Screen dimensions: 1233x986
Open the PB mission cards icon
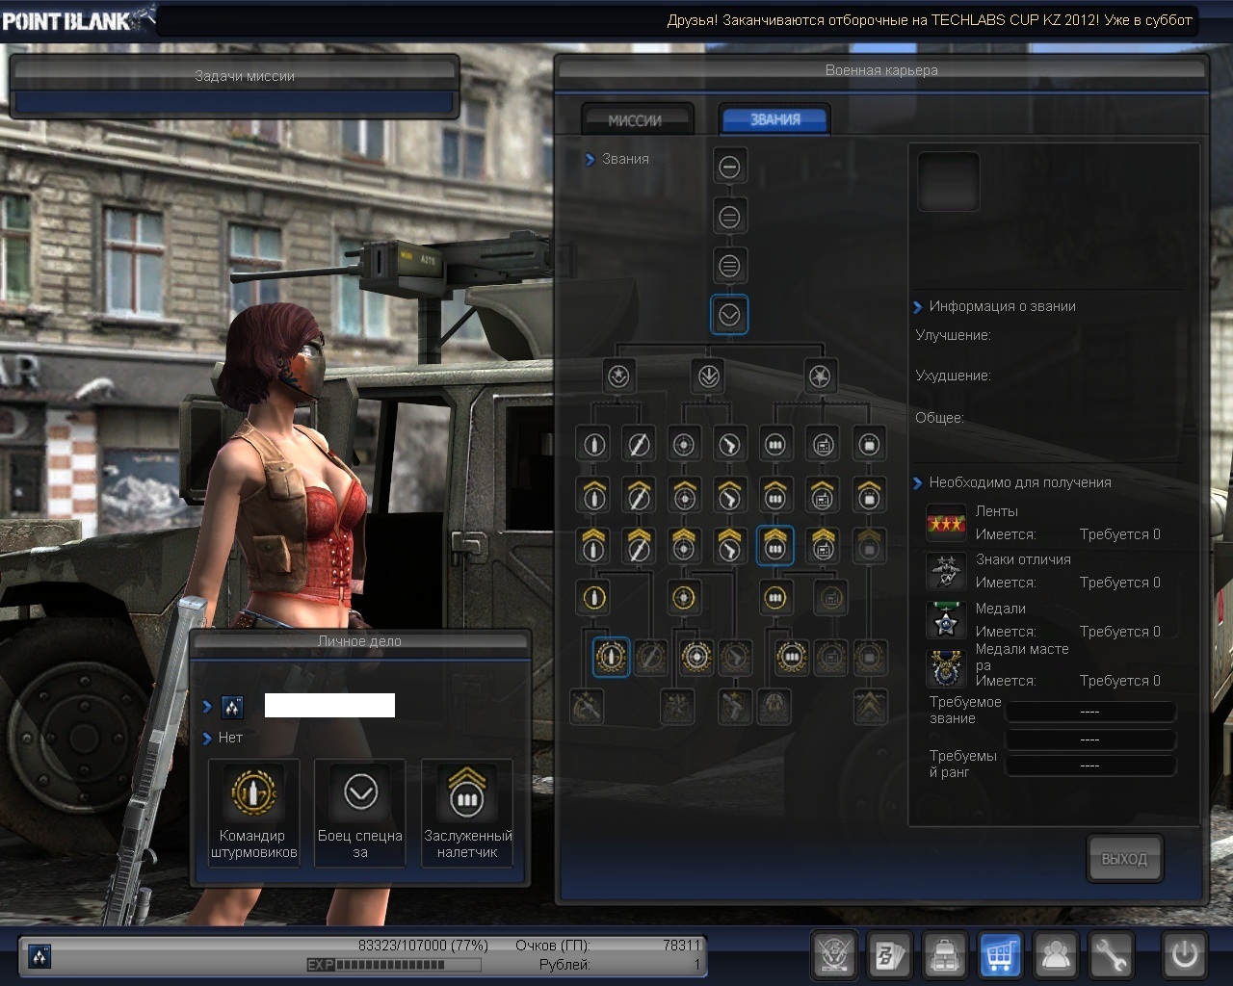click(x=889, y=955)
